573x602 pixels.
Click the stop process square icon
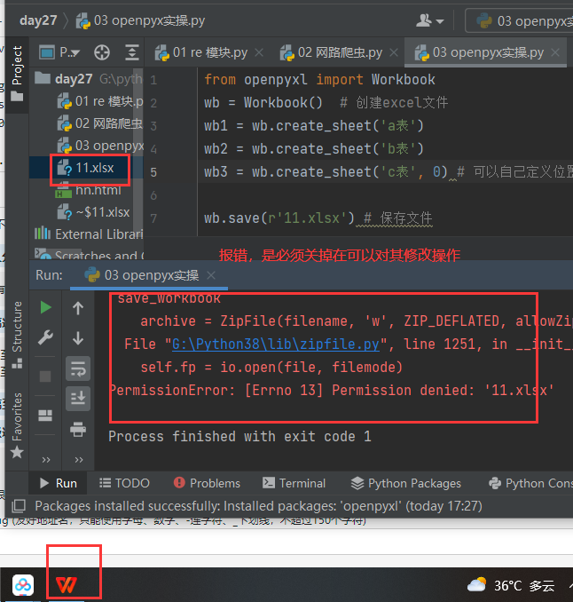45,376
